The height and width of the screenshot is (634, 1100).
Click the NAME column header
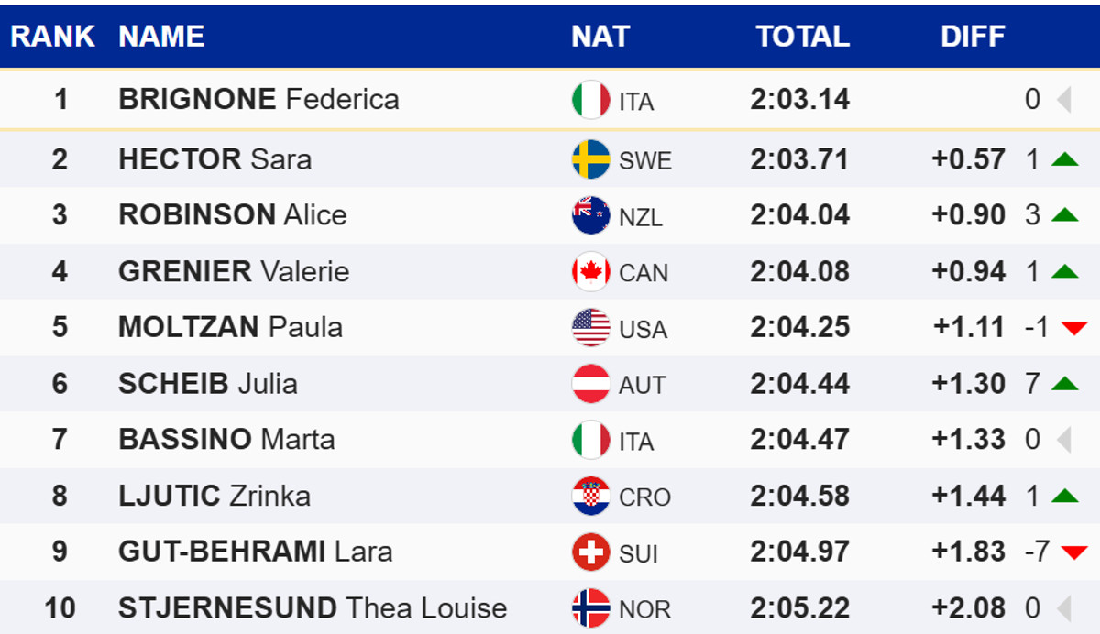click(161, 37)
